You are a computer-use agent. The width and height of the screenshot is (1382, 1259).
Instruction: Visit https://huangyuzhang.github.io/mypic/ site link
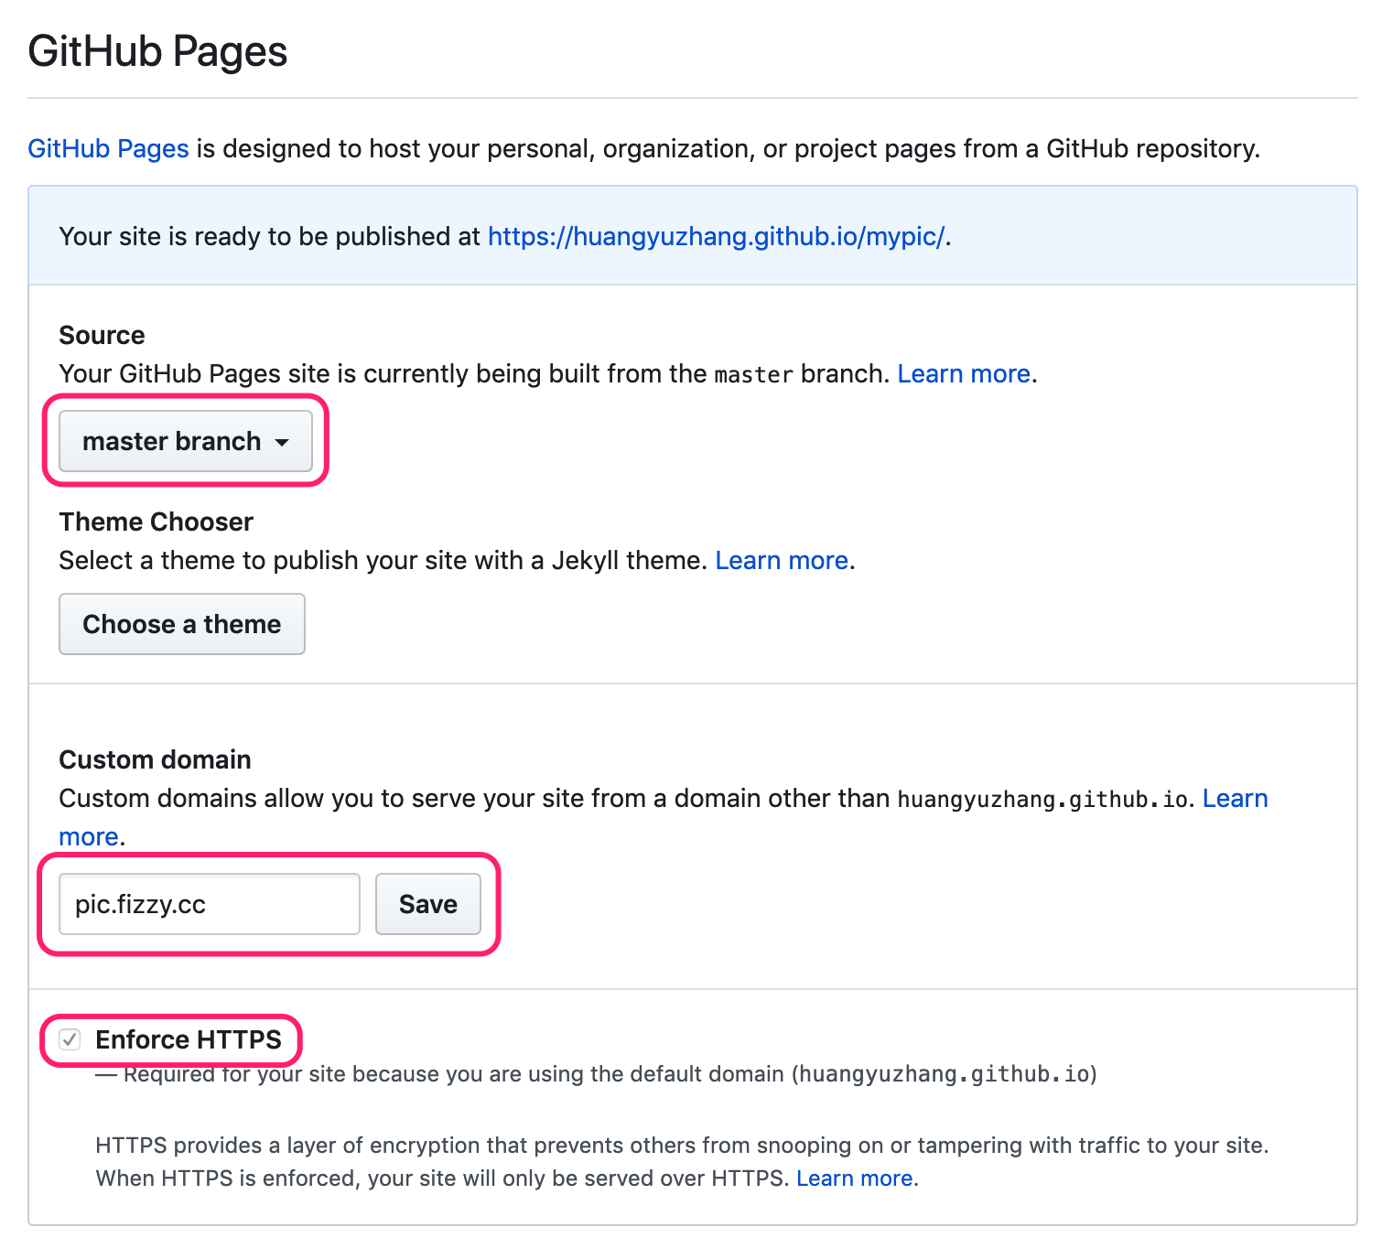[716, 236]
